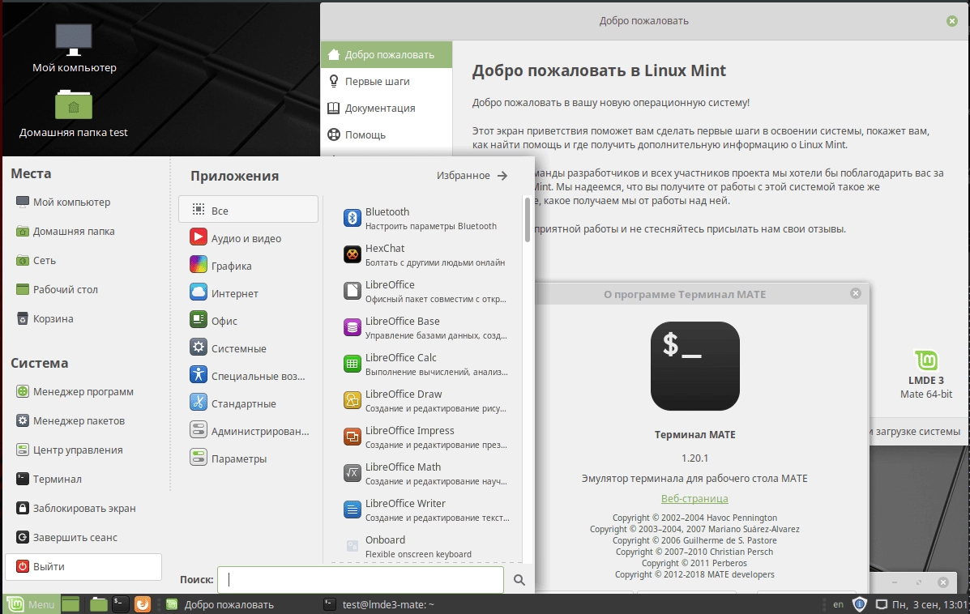The image size is (970, 614).
Task: Switch to Избранное favorites view
Action: [472, 176]
